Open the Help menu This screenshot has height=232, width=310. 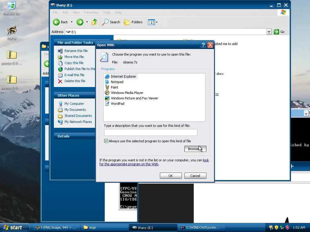point(118,12)
